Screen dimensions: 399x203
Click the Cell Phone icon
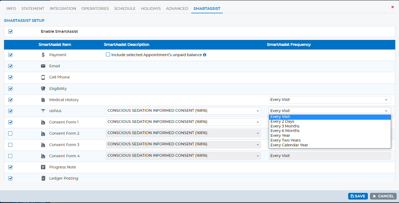coord(43,77)
